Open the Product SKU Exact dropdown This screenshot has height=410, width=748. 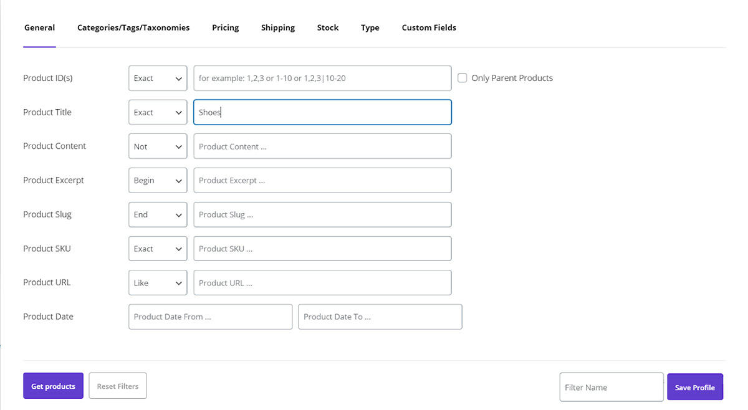tap(158, 249)
